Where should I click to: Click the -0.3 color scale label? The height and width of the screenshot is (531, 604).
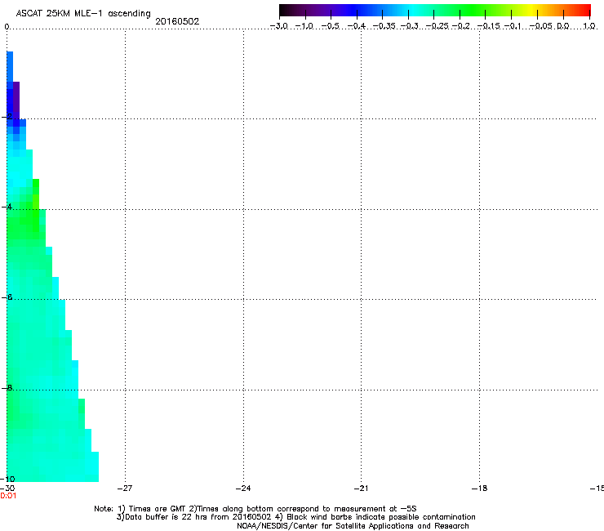[x=410, y=26]
